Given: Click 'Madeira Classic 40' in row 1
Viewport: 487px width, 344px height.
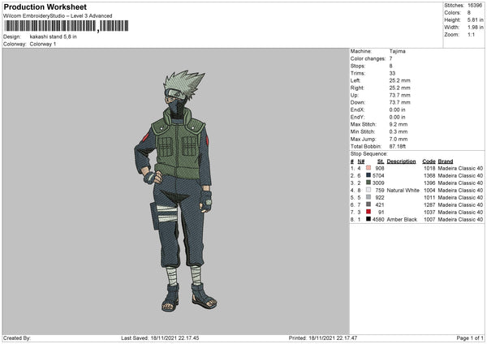Looking at the screenshot, I should pos(460,168).
